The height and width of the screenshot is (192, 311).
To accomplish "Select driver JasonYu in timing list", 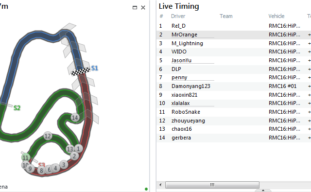I will tap(181, 60).
